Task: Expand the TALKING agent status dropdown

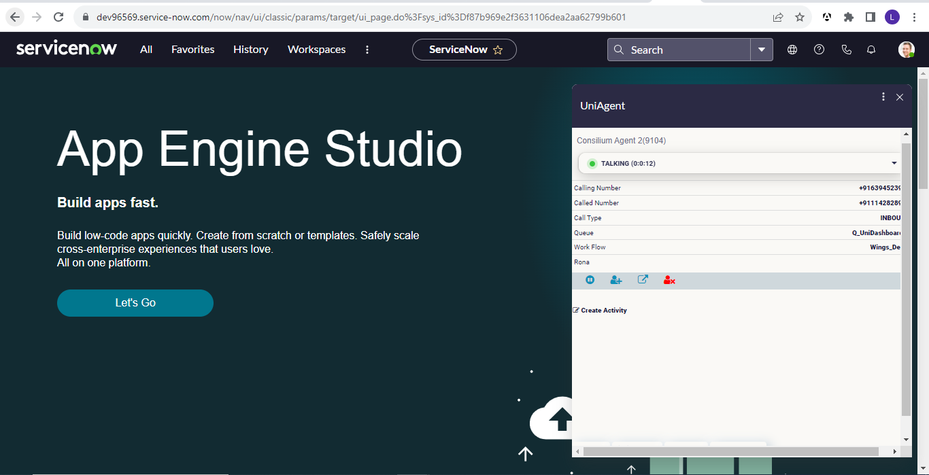Action: [894, 164]
